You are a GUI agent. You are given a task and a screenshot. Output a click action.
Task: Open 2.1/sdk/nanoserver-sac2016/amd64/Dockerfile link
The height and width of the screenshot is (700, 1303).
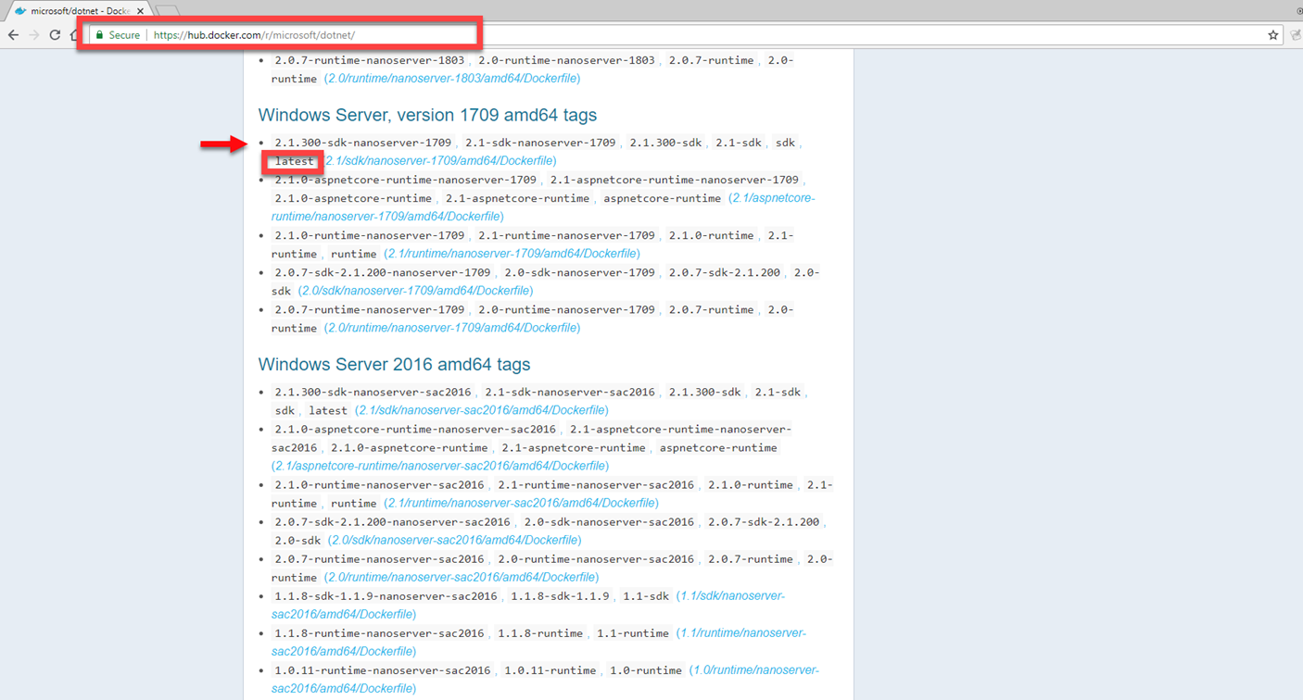point(482,410)
